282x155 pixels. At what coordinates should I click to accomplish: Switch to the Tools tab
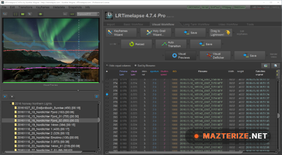[250, 25]
